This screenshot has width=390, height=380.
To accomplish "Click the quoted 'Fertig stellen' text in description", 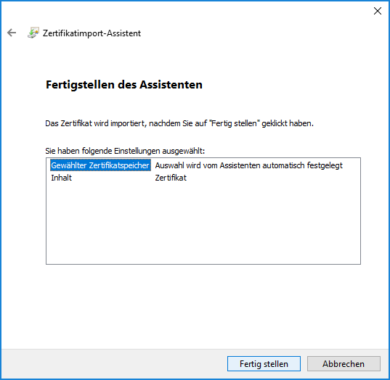I will 235,123.
